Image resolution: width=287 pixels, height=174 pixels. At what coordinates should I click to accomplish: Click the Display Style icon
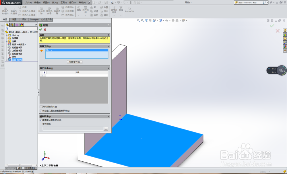pyautogui.click(x=160, y=20)
